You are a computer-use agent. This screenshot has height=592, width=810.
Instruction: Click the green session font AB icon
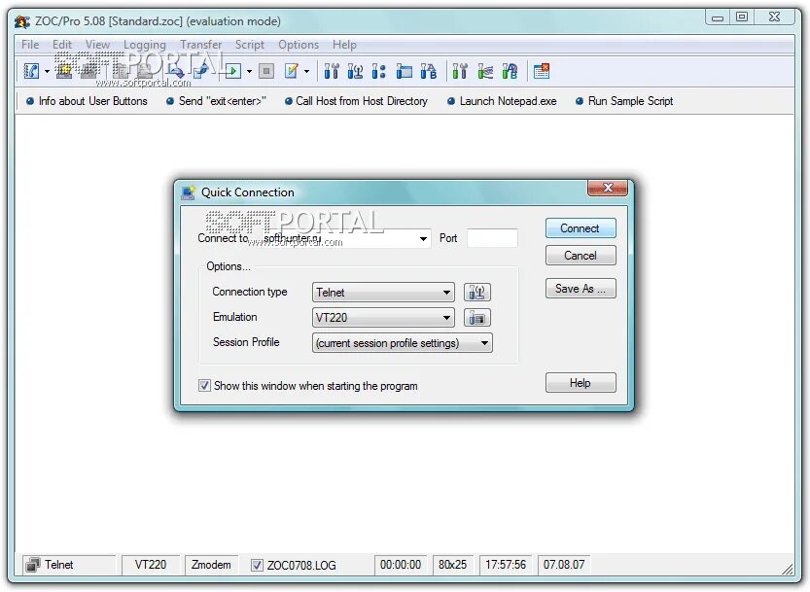tap(510, 71)
